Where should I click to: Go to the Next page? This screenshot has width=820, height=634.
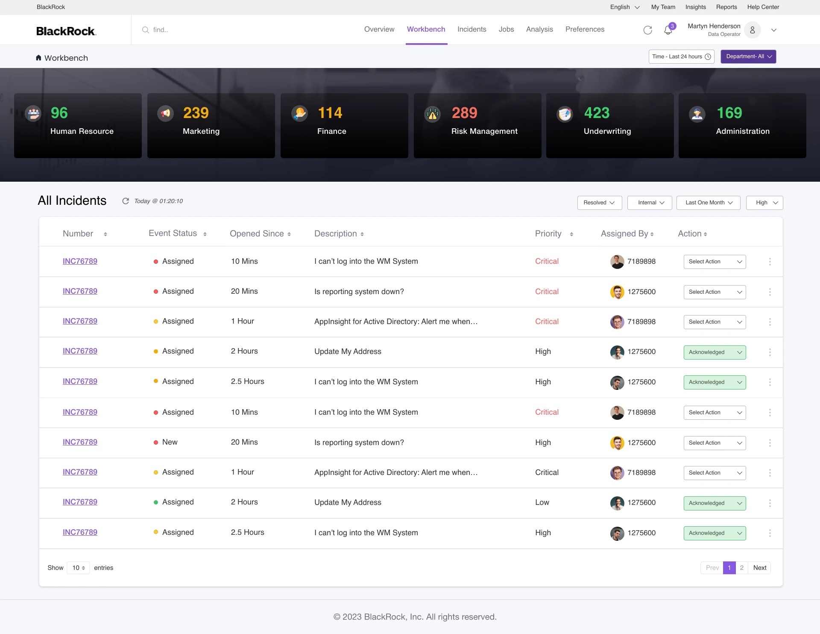[759, 568]
